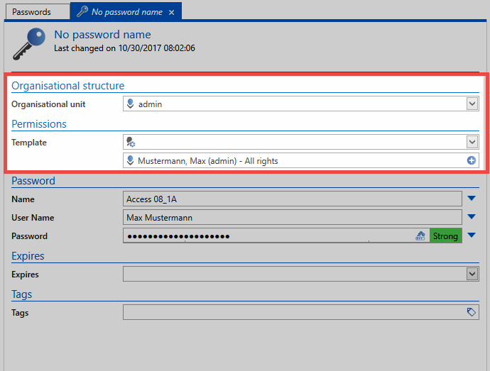Select the No password name tab

[x=126, y=12]
